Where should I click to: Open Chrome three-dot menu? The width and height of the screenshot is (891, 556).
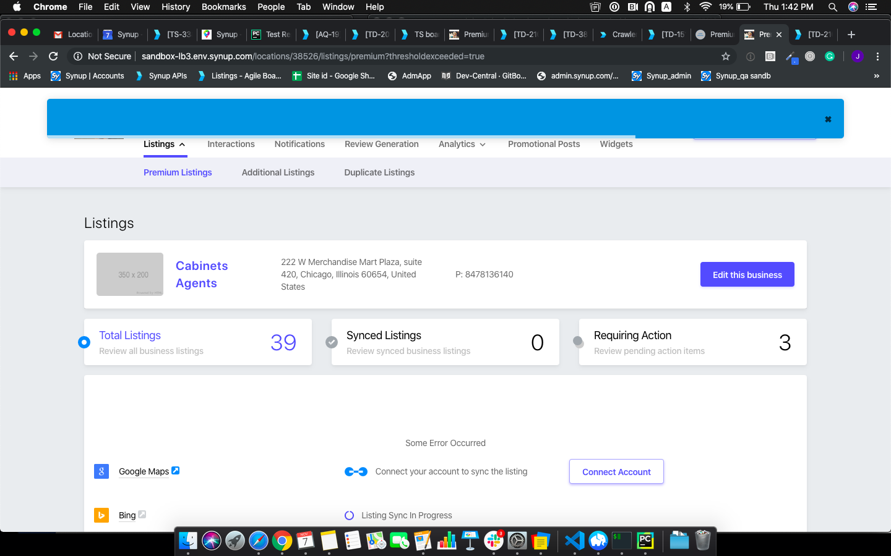pos(877,56)
